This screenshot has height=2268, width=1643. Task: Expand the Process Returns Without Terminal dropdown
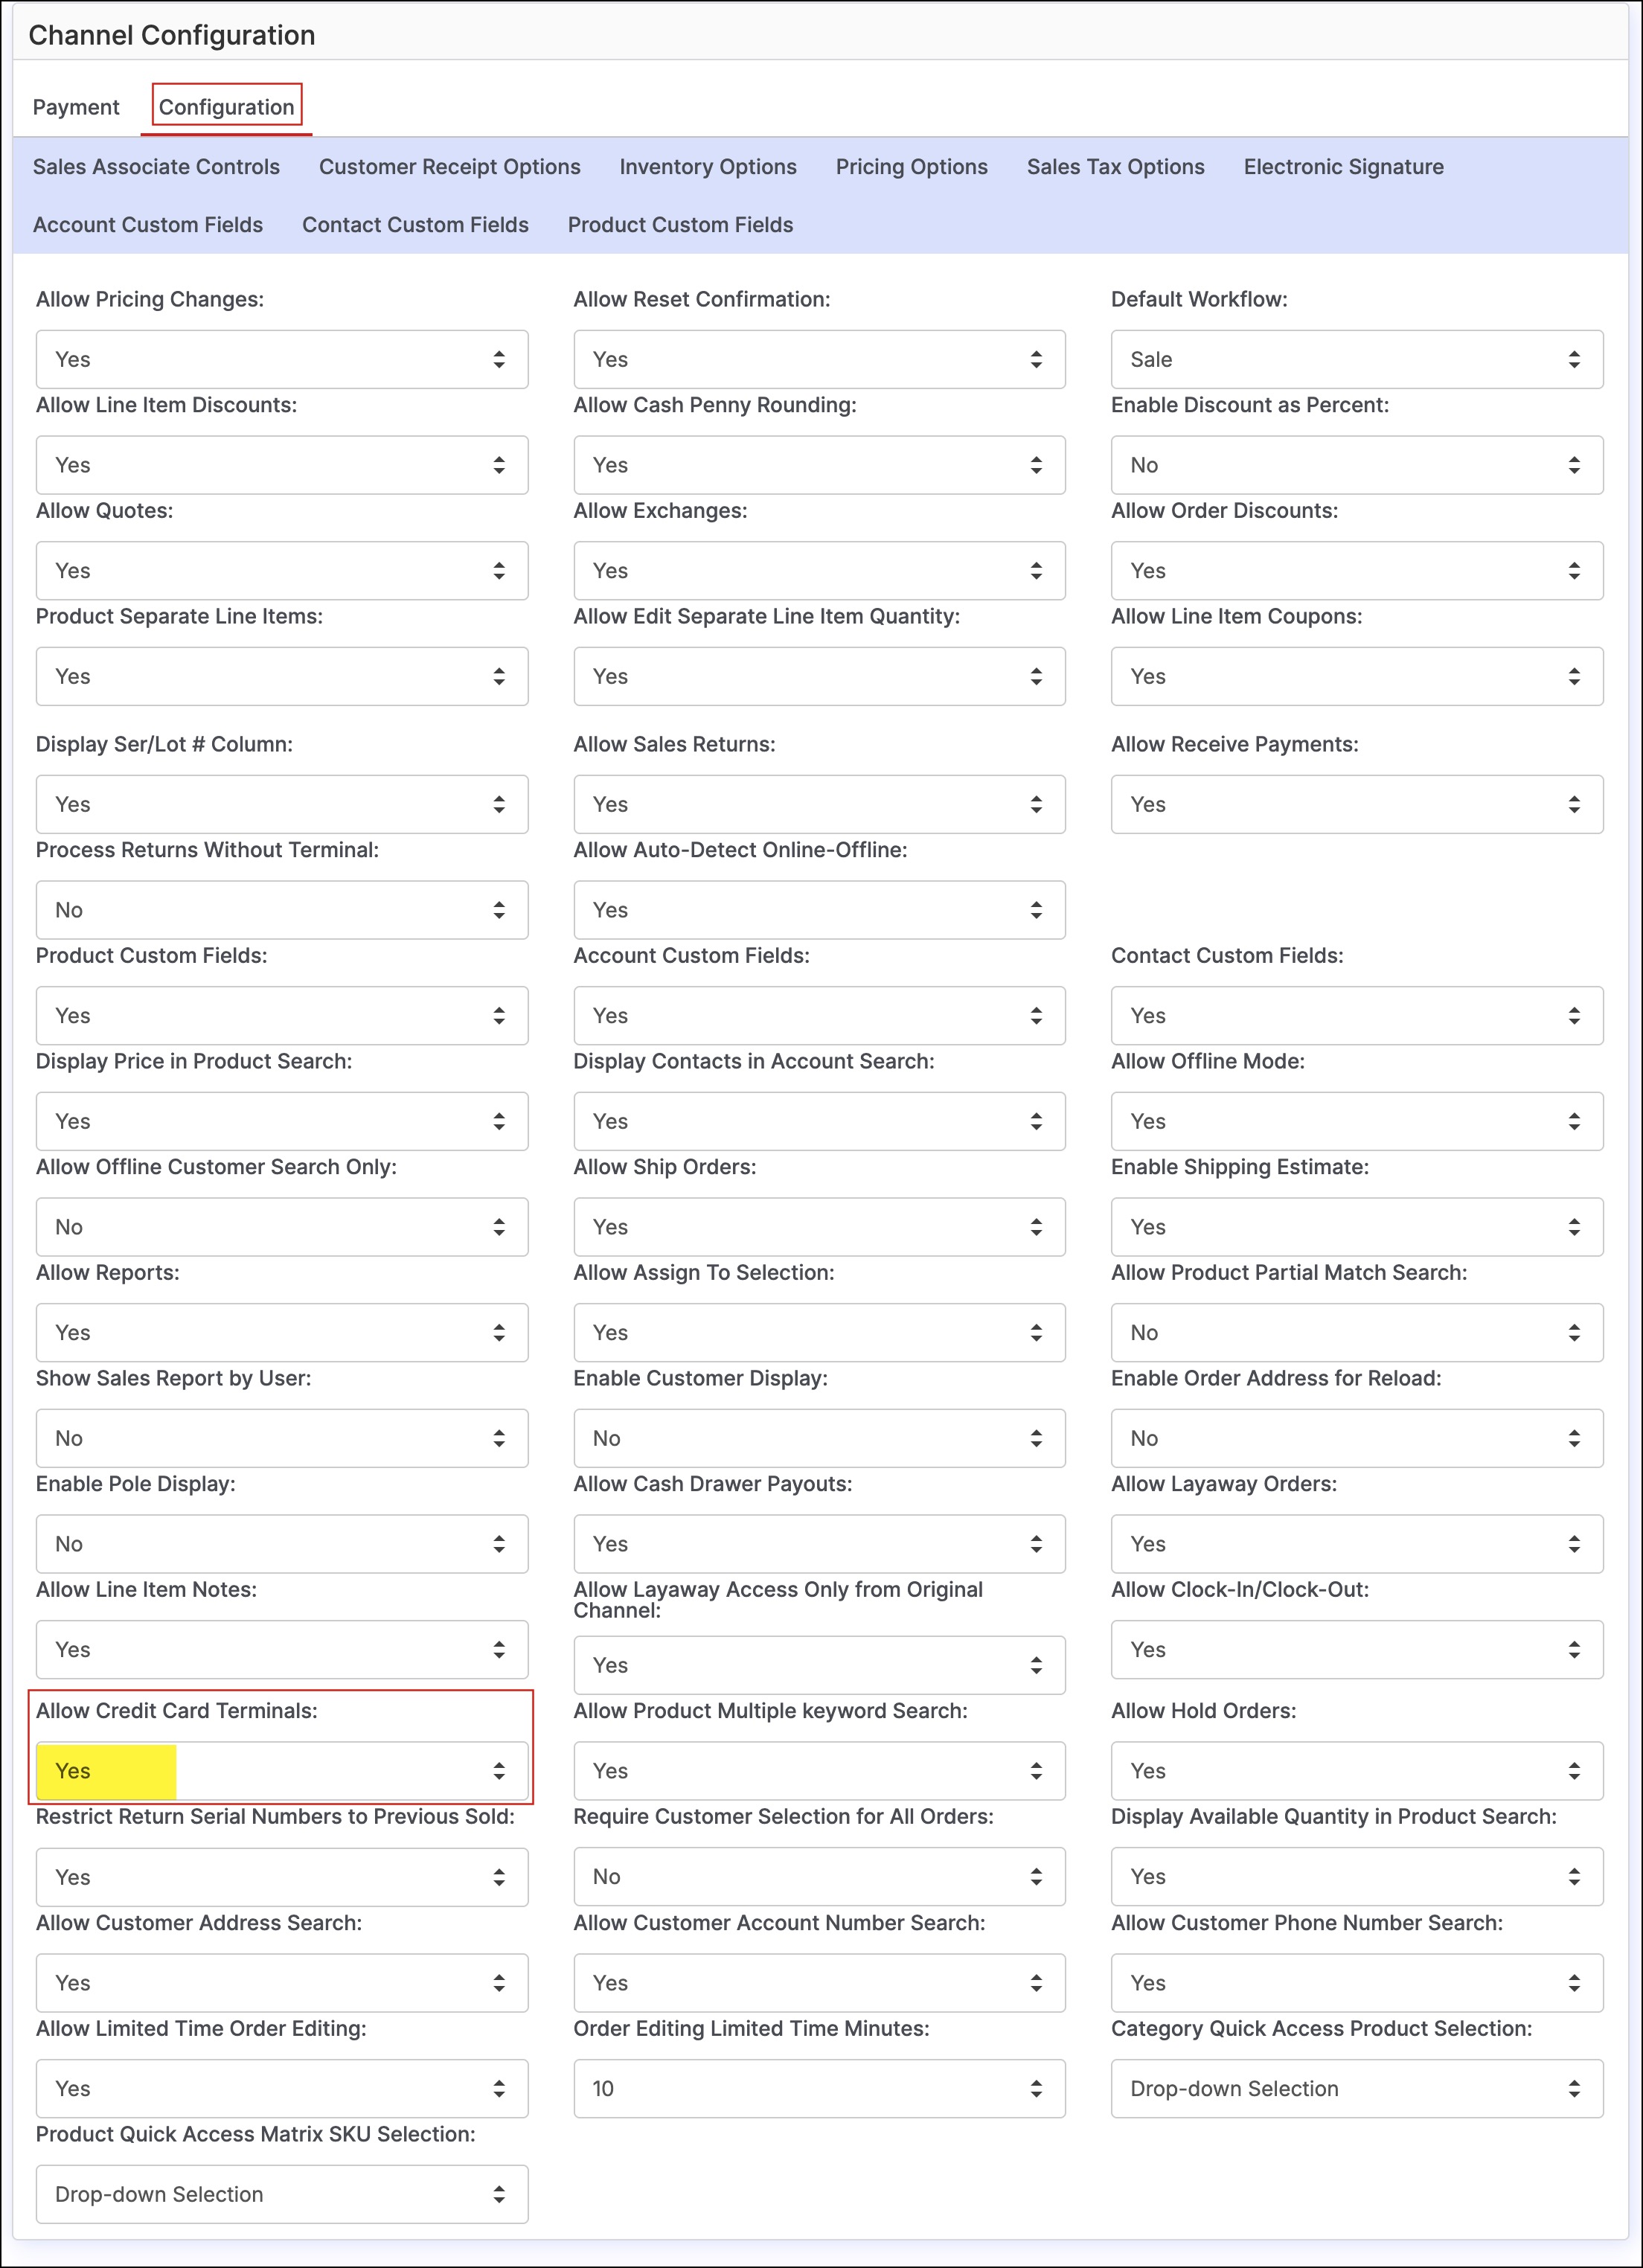tap(281, 910)
